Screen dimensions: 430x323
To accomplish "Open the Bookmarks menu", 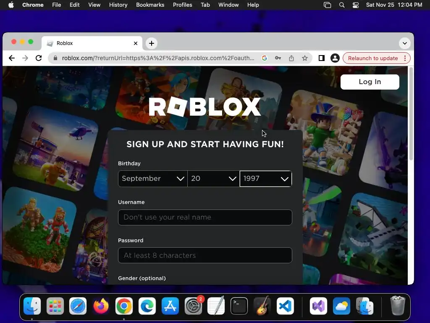I will [x=150, y=5].
